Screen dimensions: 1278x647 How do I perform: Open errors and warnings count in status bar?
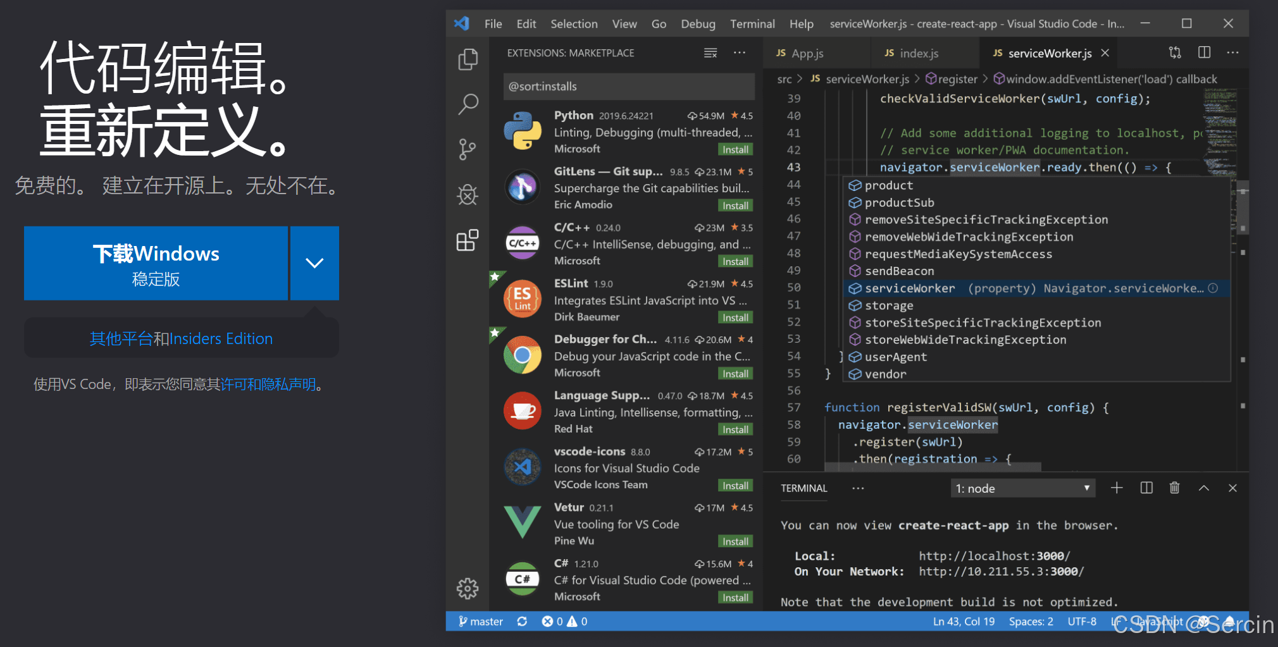pos(564,621)
